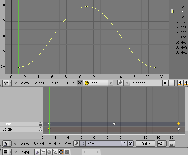Select the ScaleX channel

tap(181, 42)
